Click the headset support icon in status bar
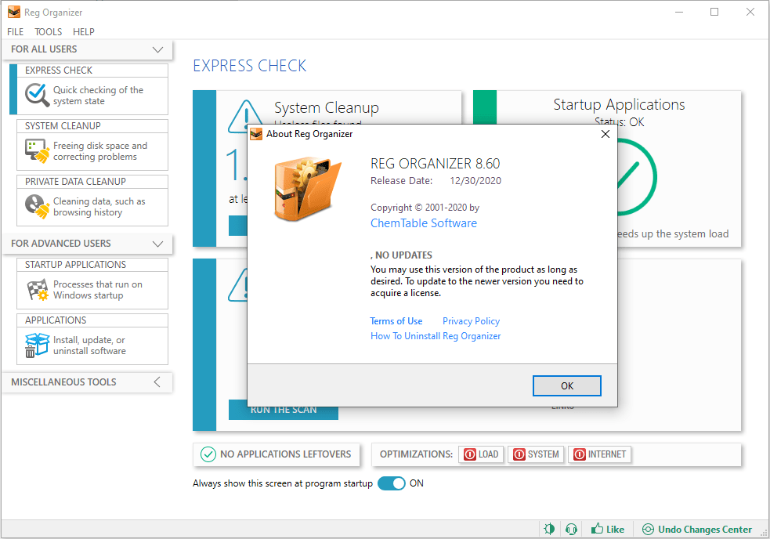770x539 pixels. pyautogui.click(x=571, y=529)
